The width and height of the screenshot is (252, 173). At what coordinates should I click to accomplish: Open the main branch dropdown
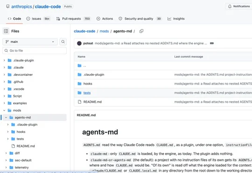click(30, 42)
